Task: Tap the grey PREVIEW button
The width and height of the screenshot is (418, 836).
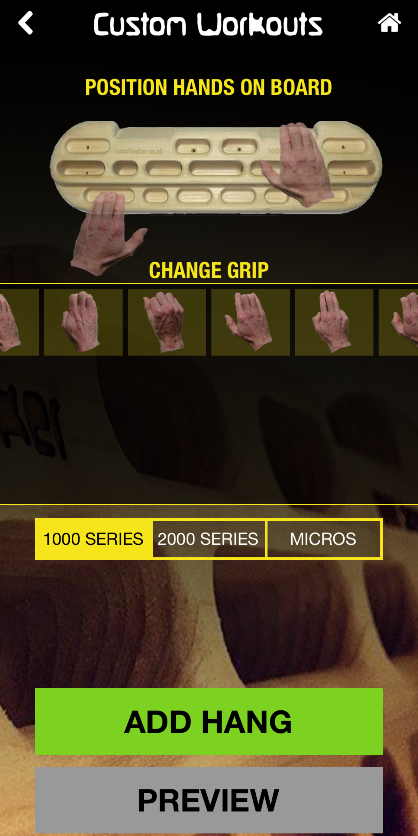Action: click(x=209, y=800)
